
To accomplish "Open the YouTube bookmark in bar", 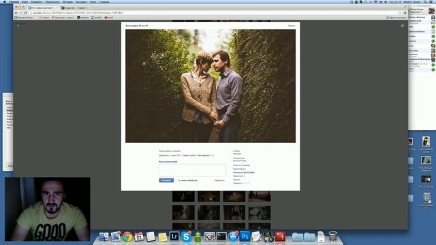I will click(x=109, y=18).
